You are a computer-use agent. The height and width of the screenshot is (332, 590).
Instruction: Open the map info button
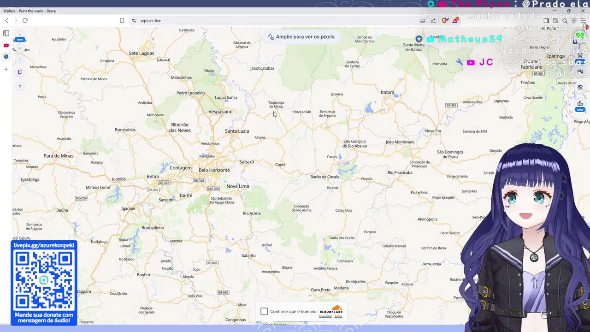click(x=20, y=35)
